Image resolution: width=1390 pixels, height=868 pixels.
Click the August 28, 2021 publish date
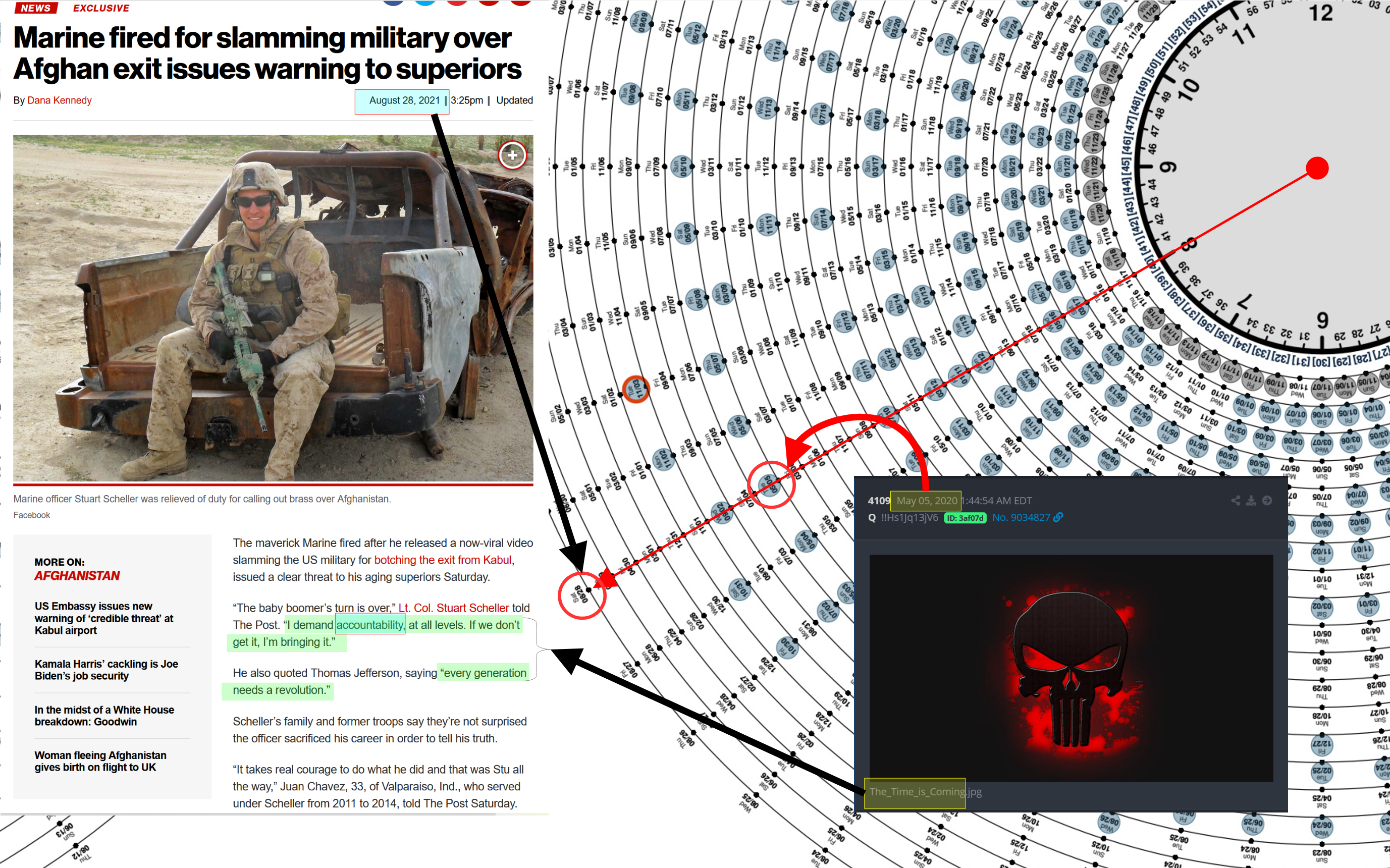[404, 100]
